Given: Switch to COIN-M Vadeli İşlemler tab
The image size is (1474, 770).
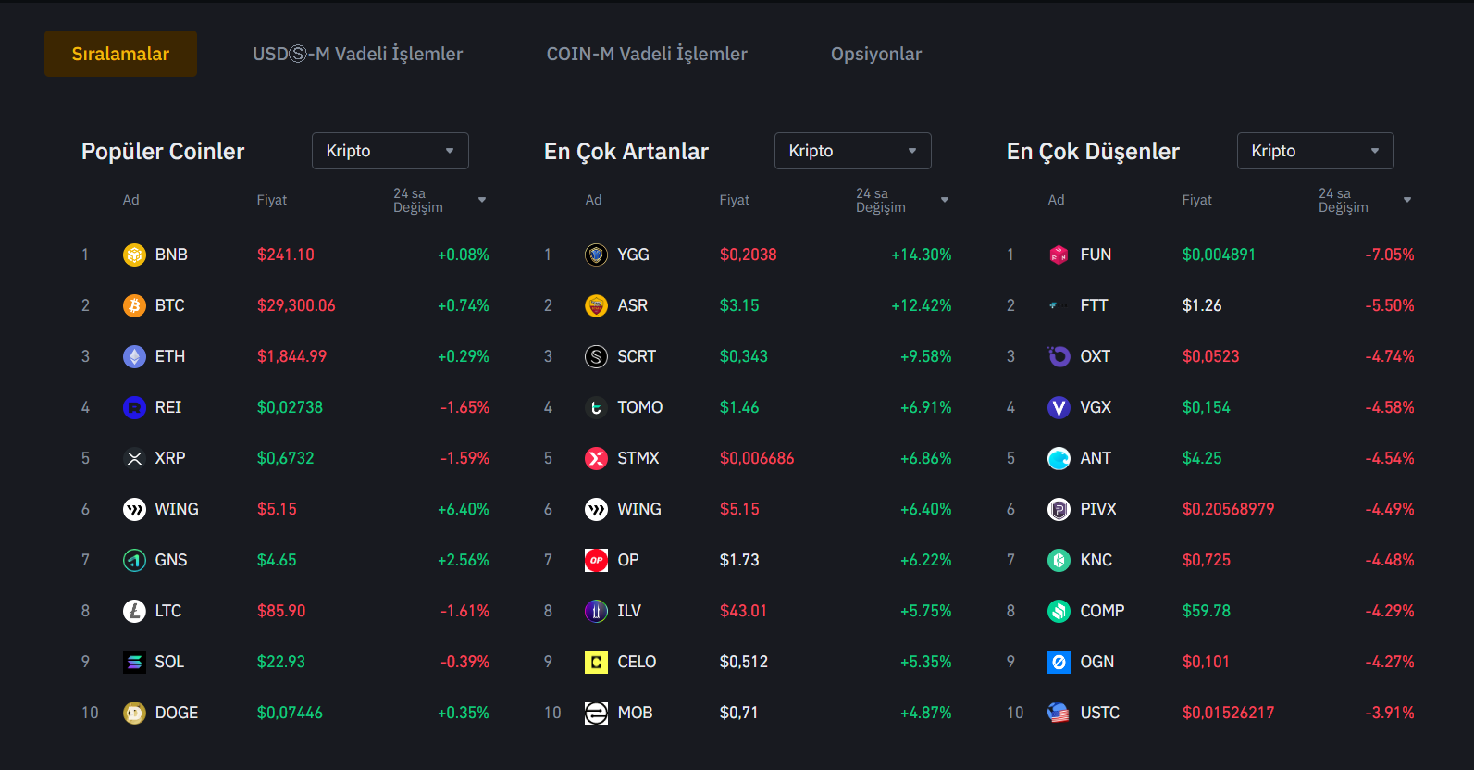Looking at the screenshot, I should pyautogui.click(x=647, y=54).
